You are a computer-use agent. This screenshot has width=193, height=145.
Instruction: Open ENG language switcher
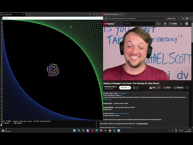coord(176,130)
